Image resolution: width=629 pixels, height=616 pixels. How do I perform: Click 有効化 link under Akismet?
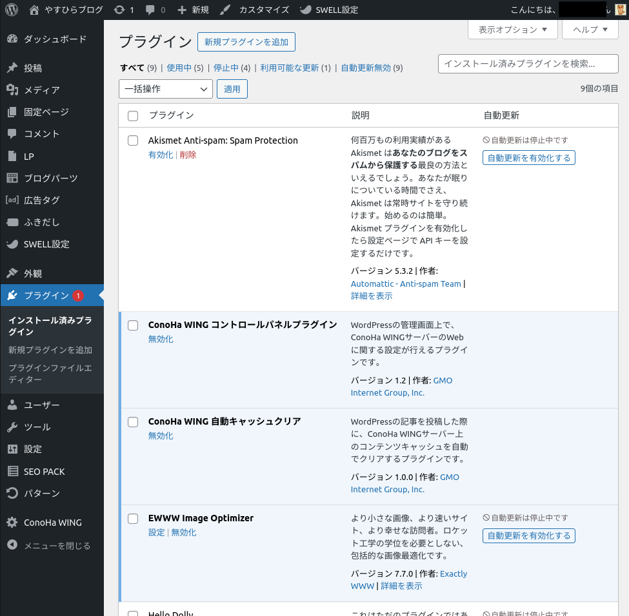click(x=161, y=155)
